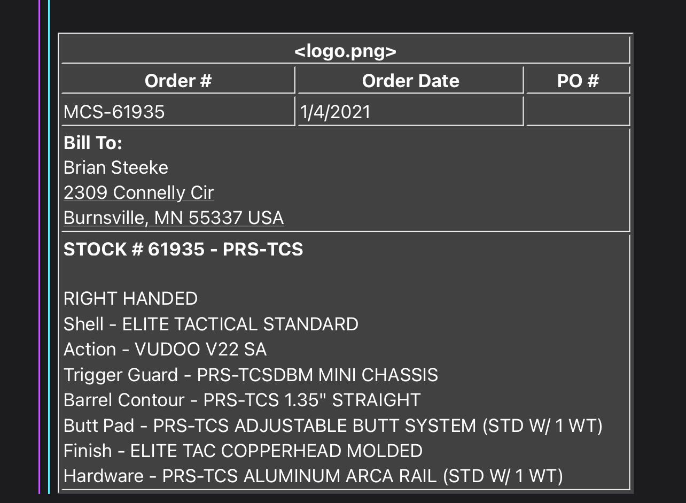The image size is (686, 503).
Task: Click the Trigger Guard mini chassis line
Action: coord(251,375)
